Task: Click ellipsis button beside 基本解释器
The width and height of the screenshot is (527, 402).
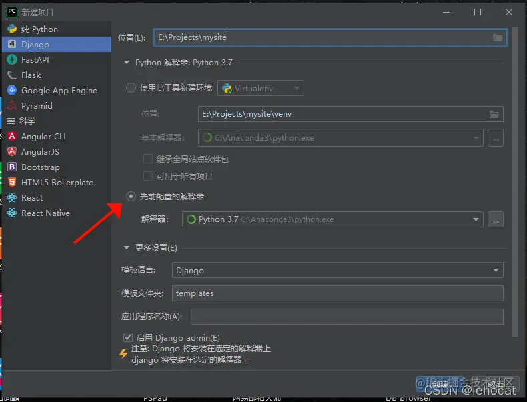Action: (x=496, y=138)
